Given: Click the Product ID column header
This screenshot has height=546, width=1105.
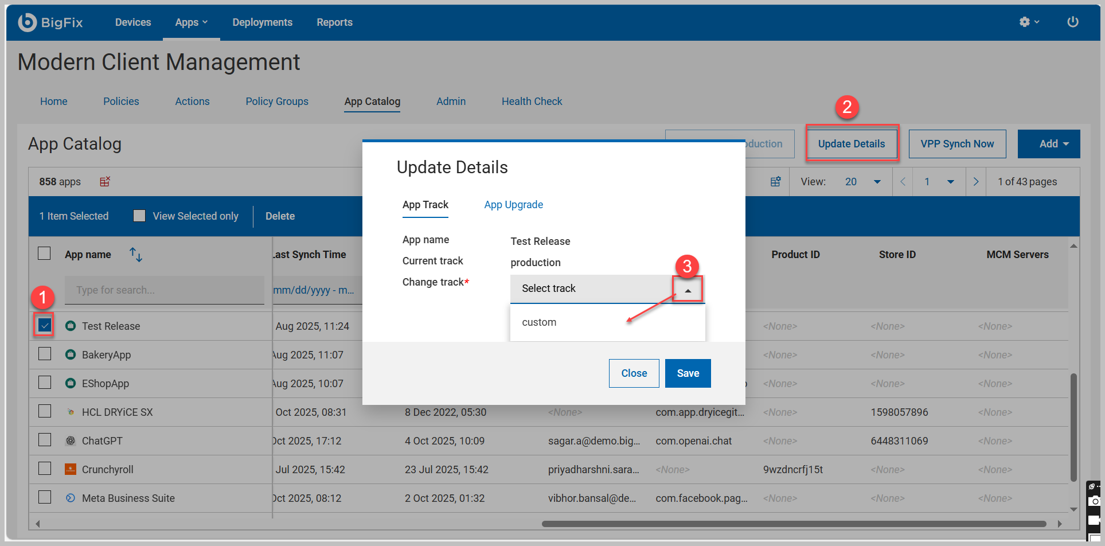Looking at the screenshot, I should 795,255.
